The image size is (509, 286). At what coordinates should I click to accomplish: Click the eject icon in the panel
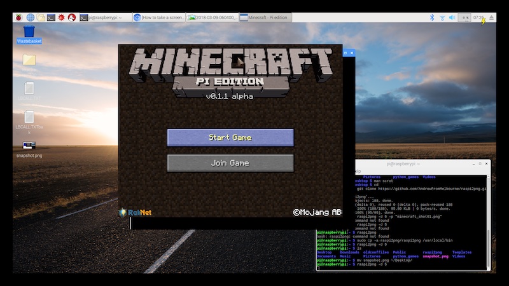(x=491, y=18)
